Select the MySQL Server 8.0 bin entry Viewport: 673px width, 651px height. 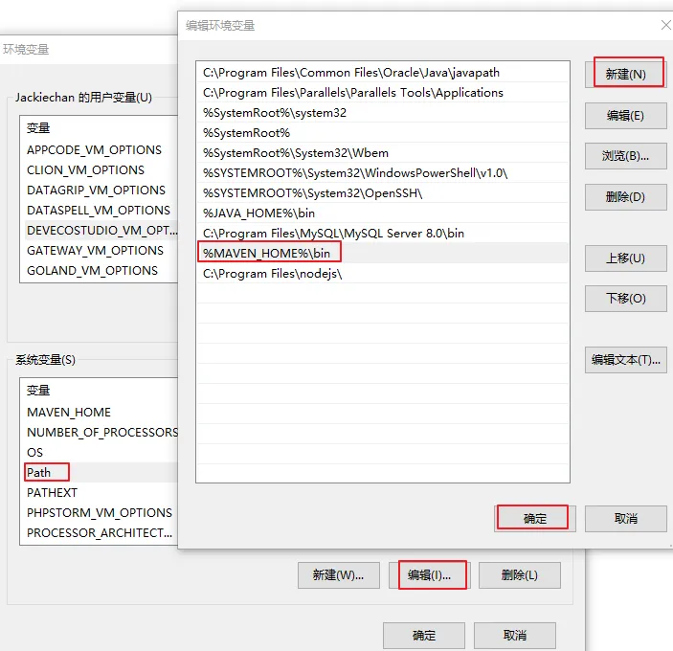333,234
